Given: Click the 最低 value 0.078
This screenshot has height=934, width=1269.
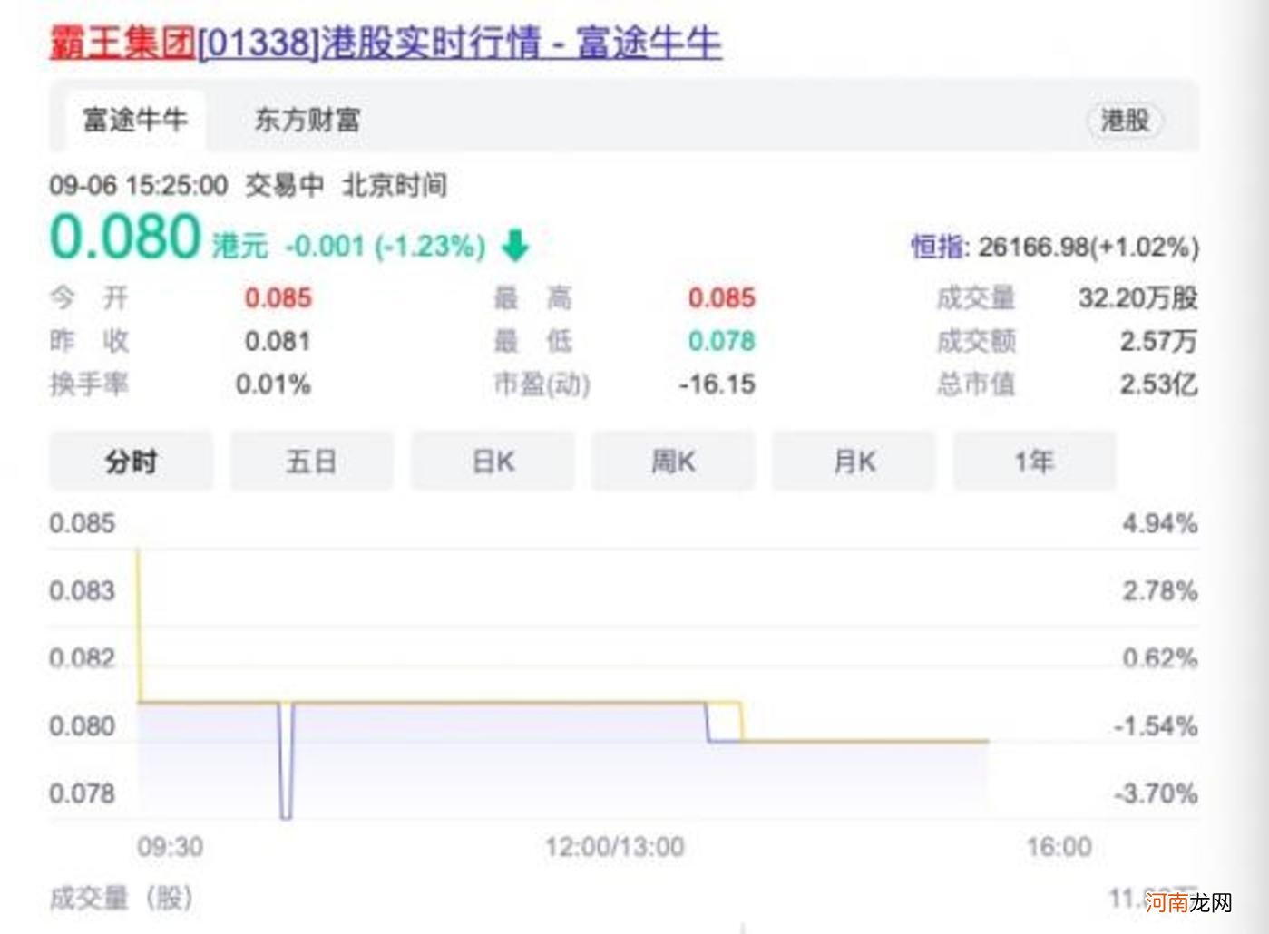Looking at the screenshot, I should [x=722, y=341].
